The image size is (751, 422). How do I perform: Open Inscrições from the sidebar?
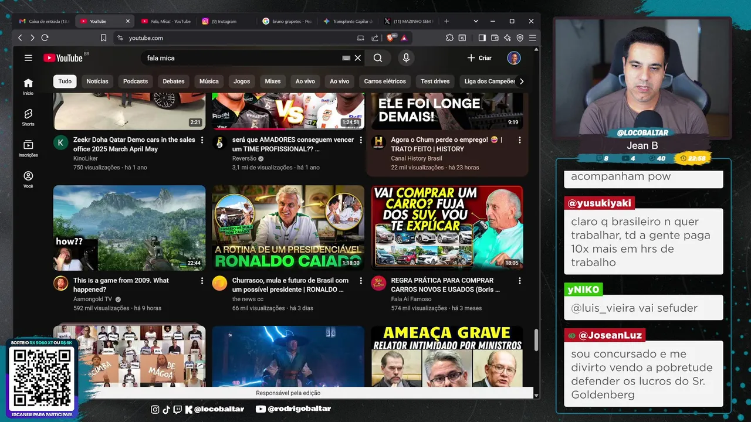[x=28, y=148]
